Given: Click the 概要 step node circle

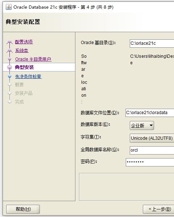Looking at the screenshot, I should pyautogui.click(x=9, y=84).
